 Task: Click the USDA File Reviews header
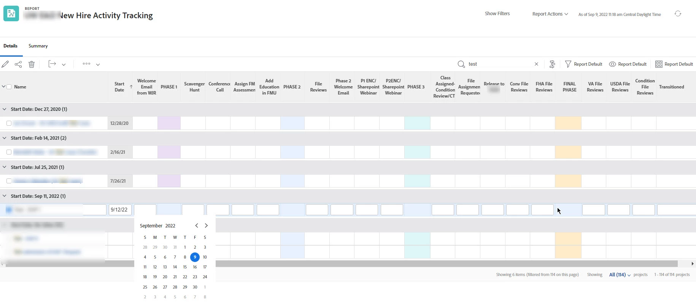(620, 87)
